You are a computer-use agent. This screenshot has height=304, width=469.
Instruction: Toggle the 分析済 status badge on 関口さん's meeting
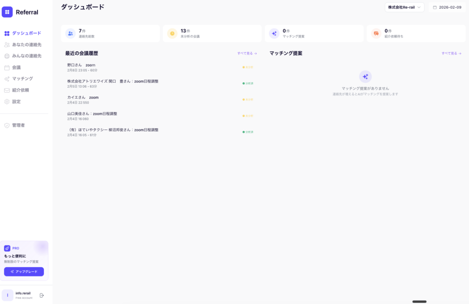point(247,83)
